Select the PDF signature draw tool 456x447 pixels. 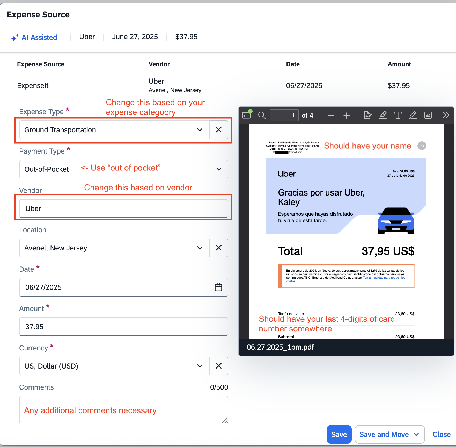(367, 115)
